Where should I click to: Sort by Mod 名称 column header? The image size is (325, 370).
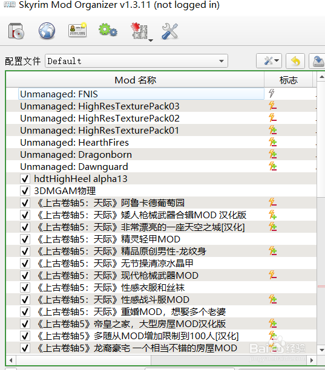(x=135, y=80)
